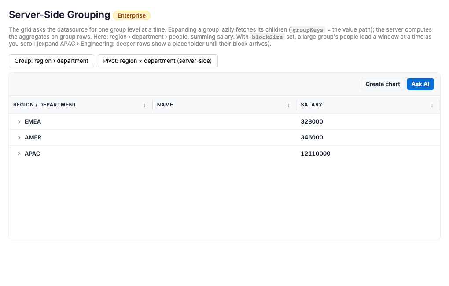This screenshot has width=449, height=286.
Task: Open the Salary column menu icon
Action: tap(432, 105)
